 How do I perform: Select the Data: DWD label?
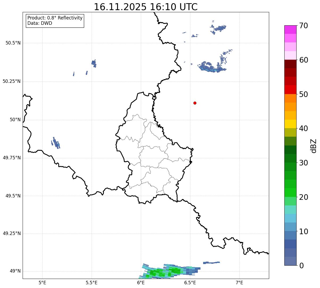point(40,23)
